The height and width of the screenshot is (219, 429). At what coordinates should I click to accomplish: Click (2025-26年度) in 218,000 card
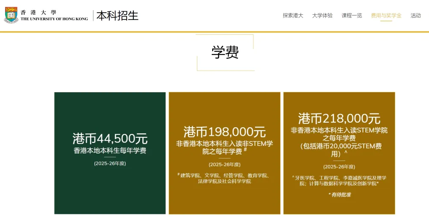click(339, 167)
